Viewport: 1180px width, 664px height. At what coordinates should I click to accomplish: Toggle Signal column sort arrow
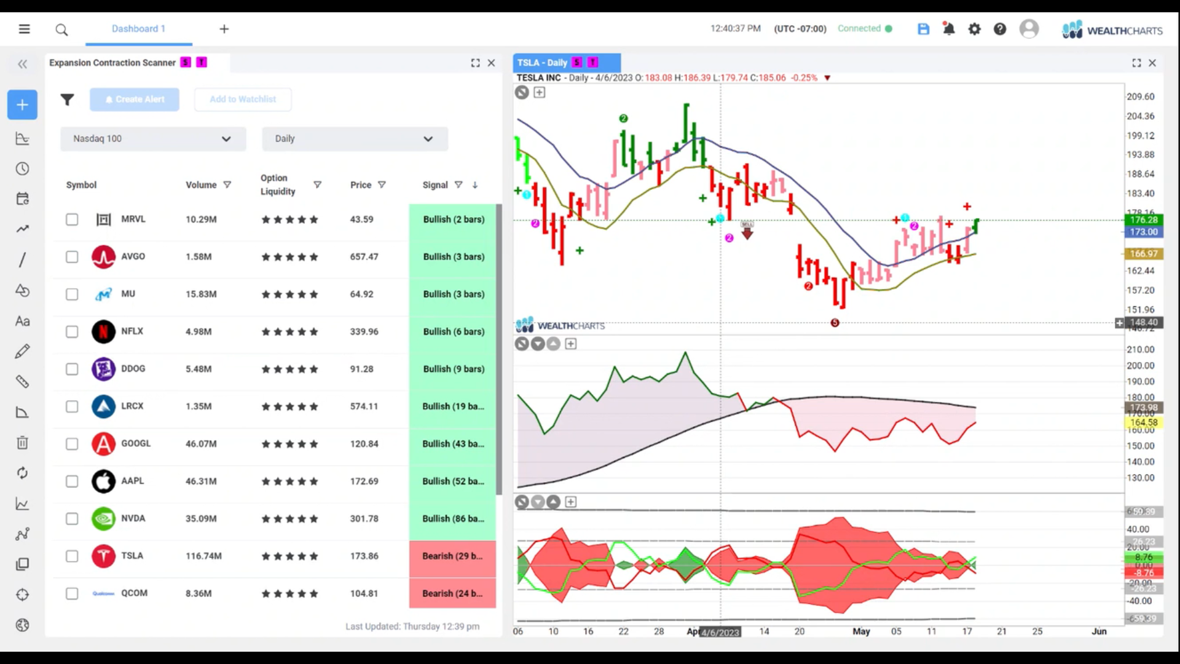click(x=474, y=184)
